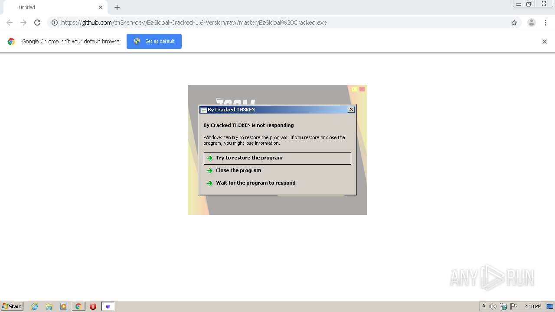The width and height of the screenshot is (555, 312).
Task: Go back using the browser back arrow
Action: pos(10,23)
